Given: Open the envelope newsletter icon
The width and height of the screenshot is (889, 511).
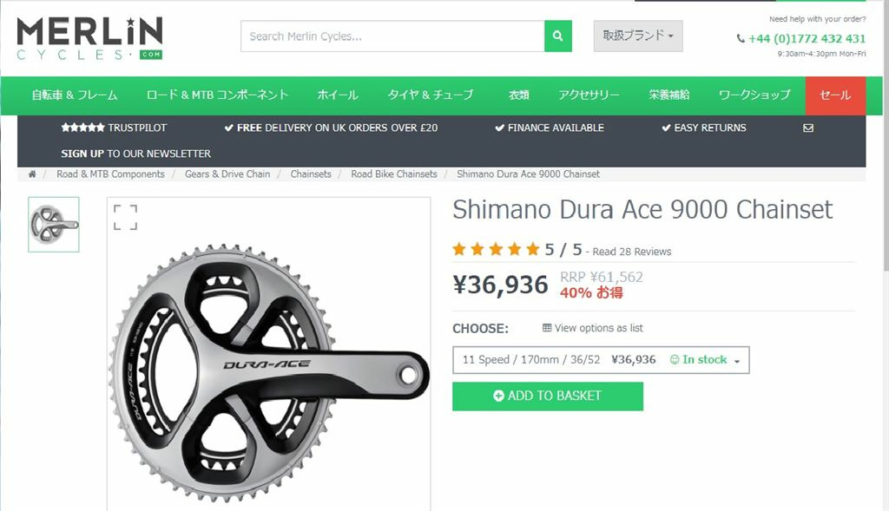Looking at the screenshot, I should pyautogui.click(x=808, y=128).
